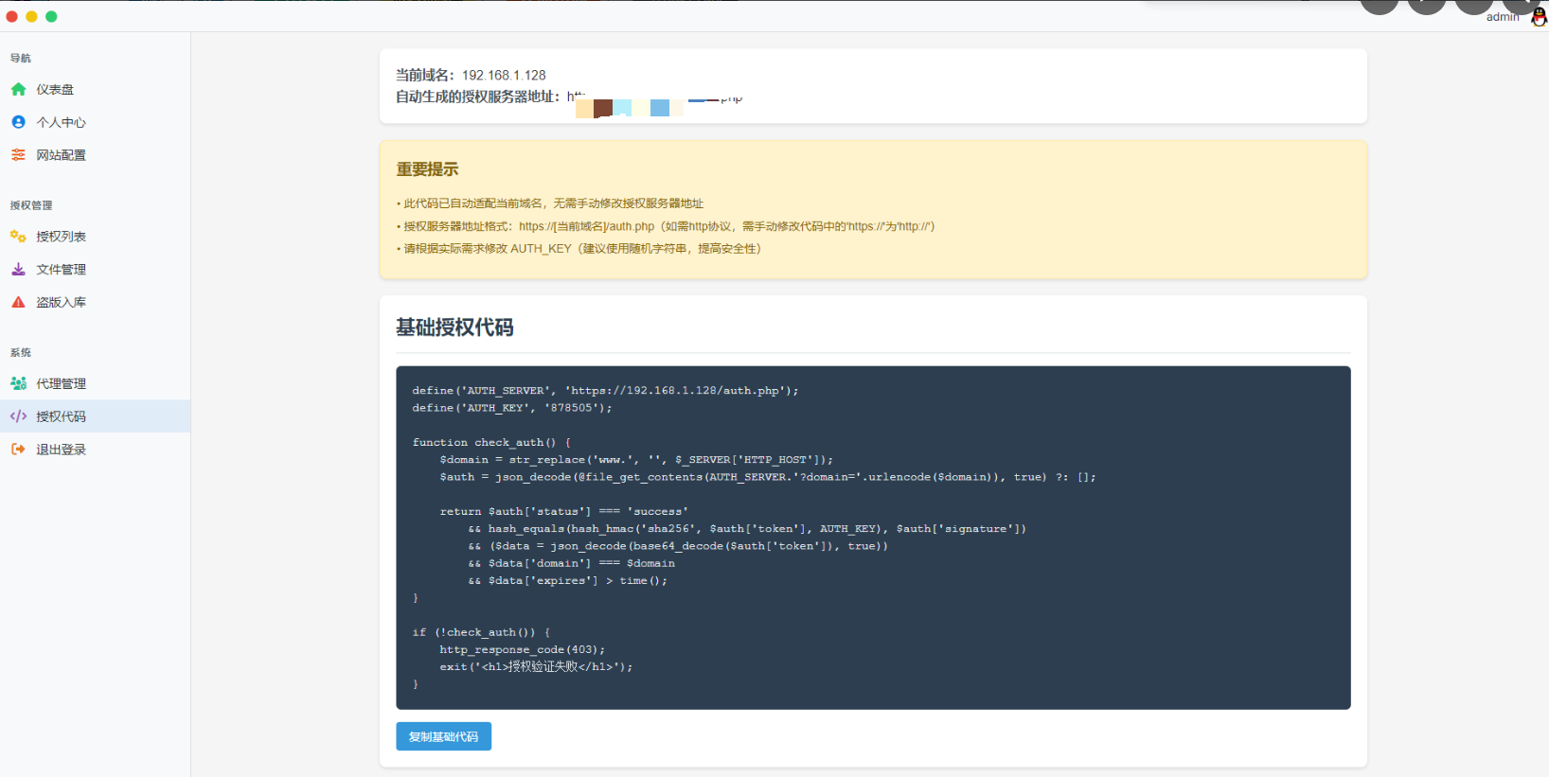Select the 退出登录 link in the sidebar
1549x777 pixels.
[61, 450]
